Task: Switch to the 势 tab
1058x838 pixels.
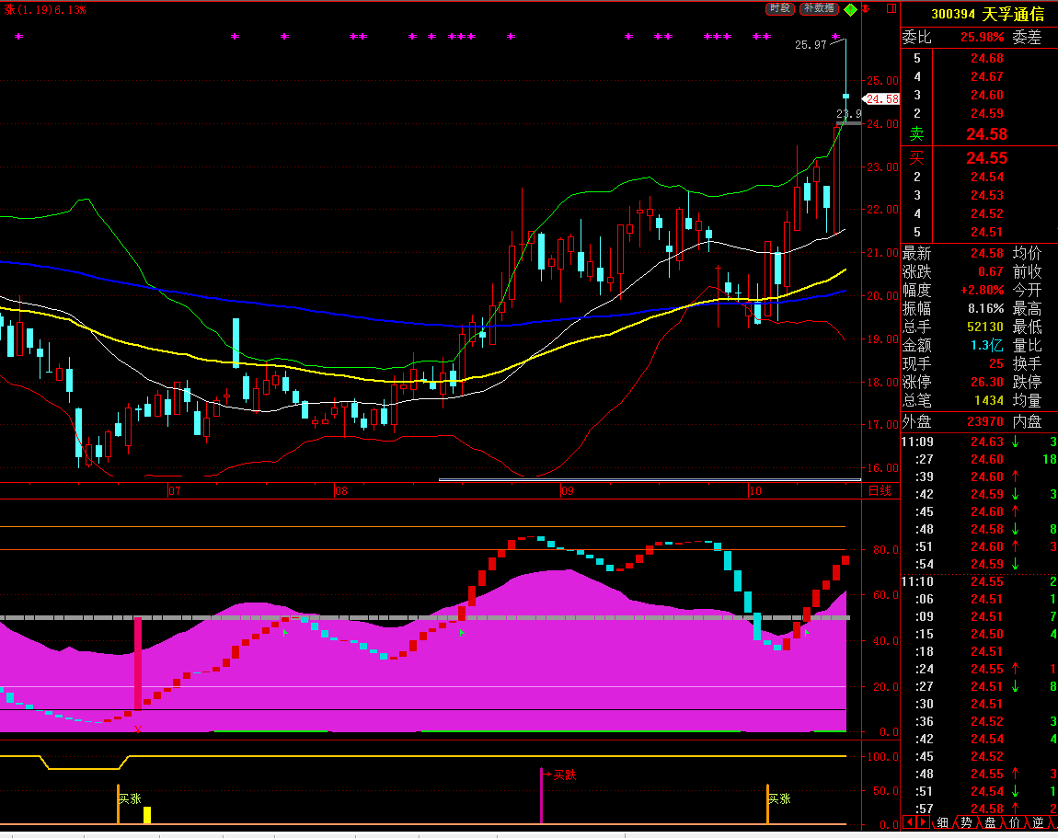Action: pos(966,821)
